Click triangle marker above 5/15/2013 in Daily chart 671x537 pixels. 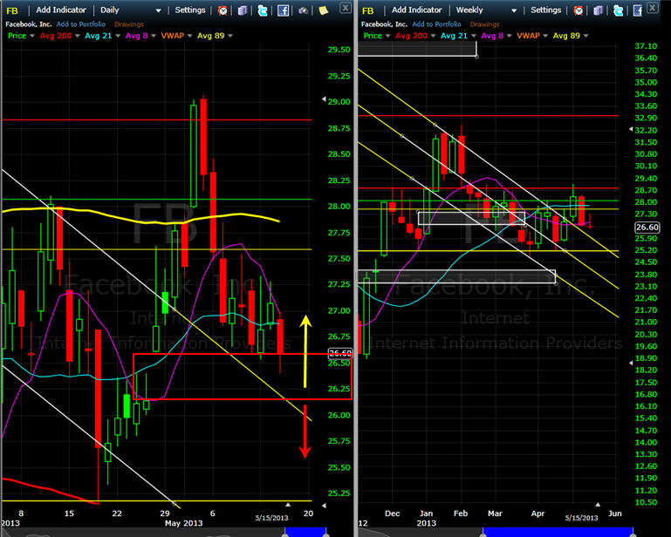pyautogui.click(x=288, y=505)
